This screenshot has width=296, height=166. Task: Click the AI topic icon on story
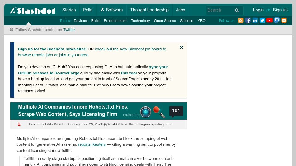pos(146,112)
